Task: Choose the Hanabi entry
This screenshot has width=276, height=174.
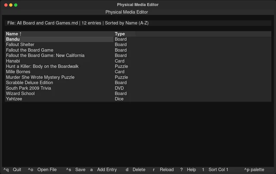Action: click(13, 61)
